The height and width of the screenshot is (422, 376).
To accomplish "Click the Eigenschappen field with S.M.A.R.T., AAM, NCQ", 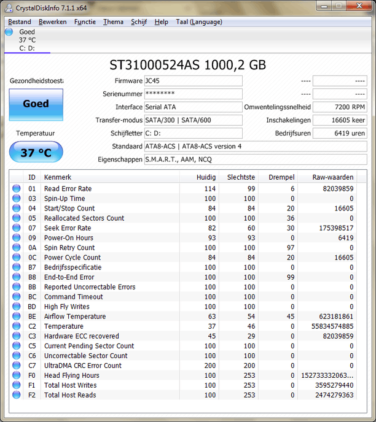I will point(256,159).
